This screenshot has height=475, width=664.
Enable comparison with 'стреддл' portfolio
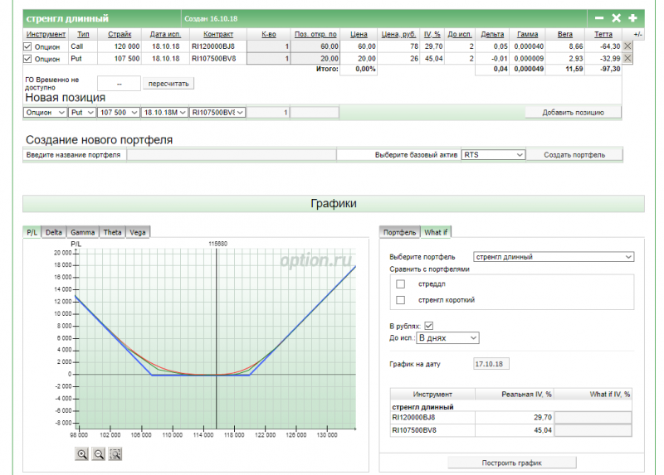(x=401, y=284)
